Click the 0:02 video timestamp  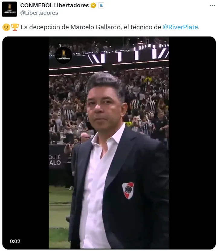[x=15, y=241]
